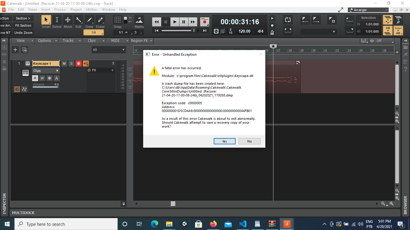
Task: Click the horizontal timeline scrollbar thumb
Action: coord(173,204)
